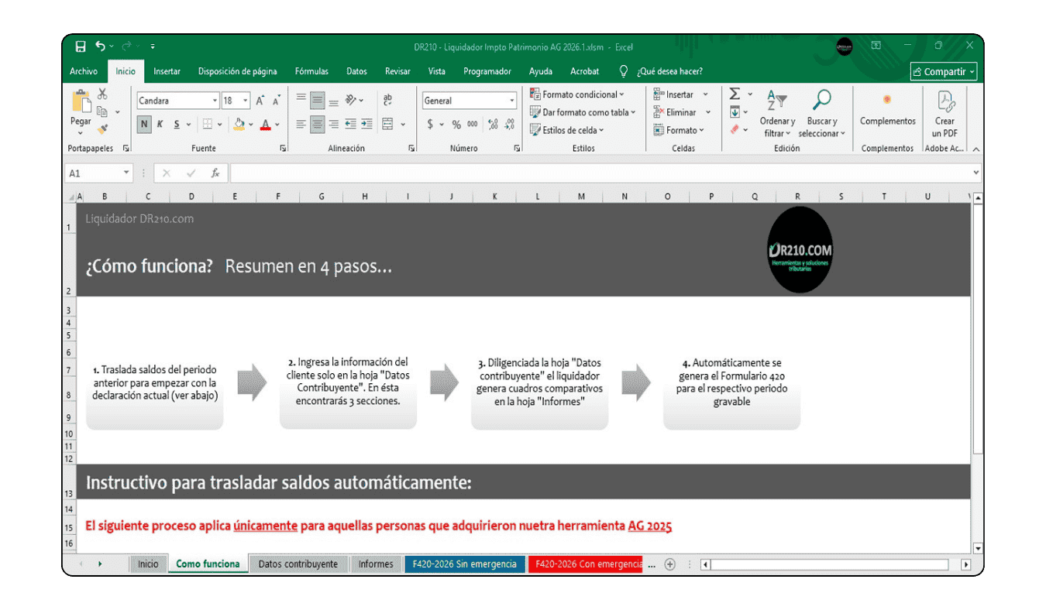Open the Datos contribuyente sheet tab

(298, 564)
